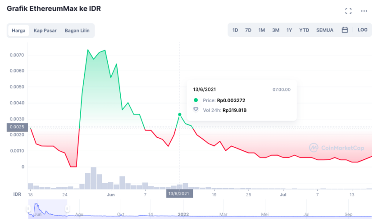Click the CoinMarketCap watermark logo
Screen dimensions: 383x221
coord(336,148)
